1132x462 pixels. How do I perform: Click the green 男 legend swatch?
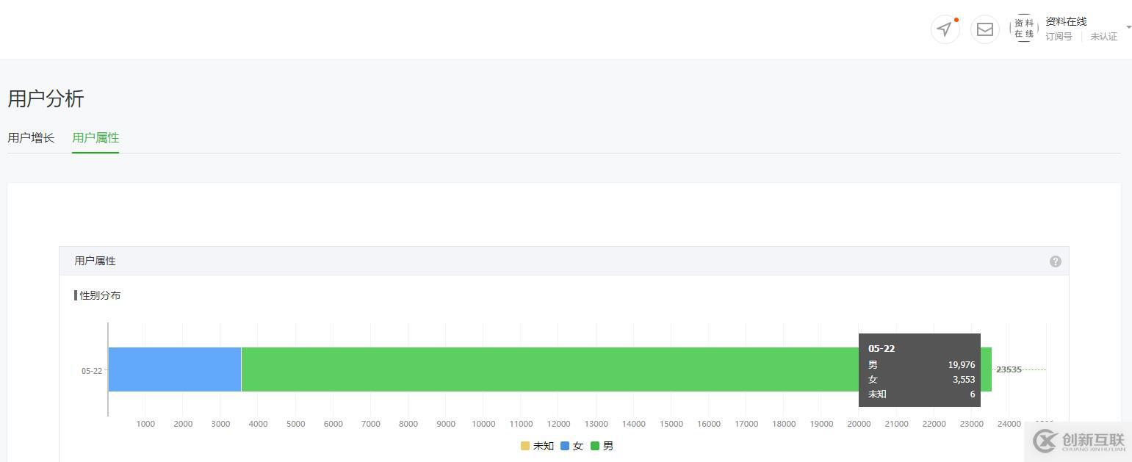point(595,446)
